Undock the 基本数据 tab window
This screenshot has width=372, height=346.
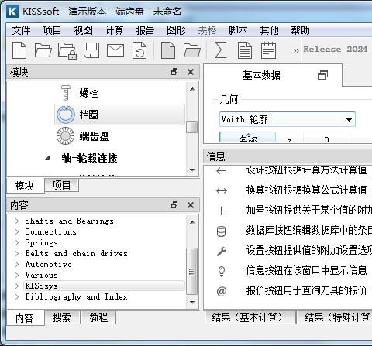[x=322, y=75]
